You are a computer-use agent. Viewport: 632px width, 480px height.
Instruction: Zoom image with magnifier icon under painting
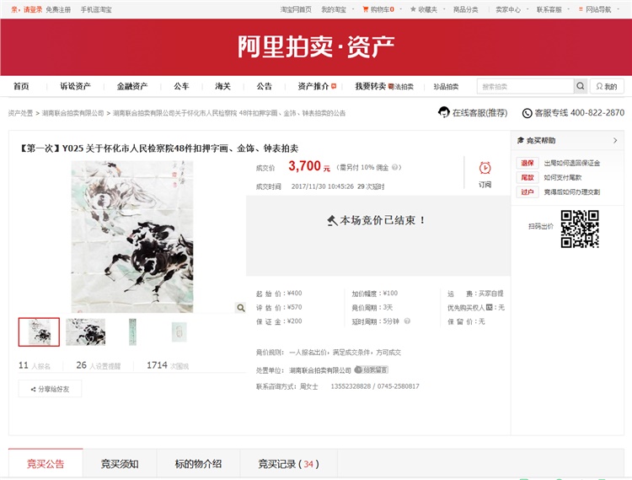(x=241, y=308)
